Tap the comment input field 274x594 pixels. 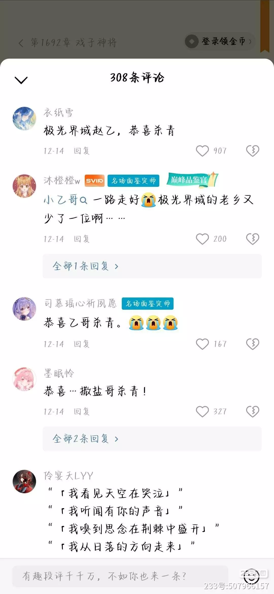(x=120, y=576)
